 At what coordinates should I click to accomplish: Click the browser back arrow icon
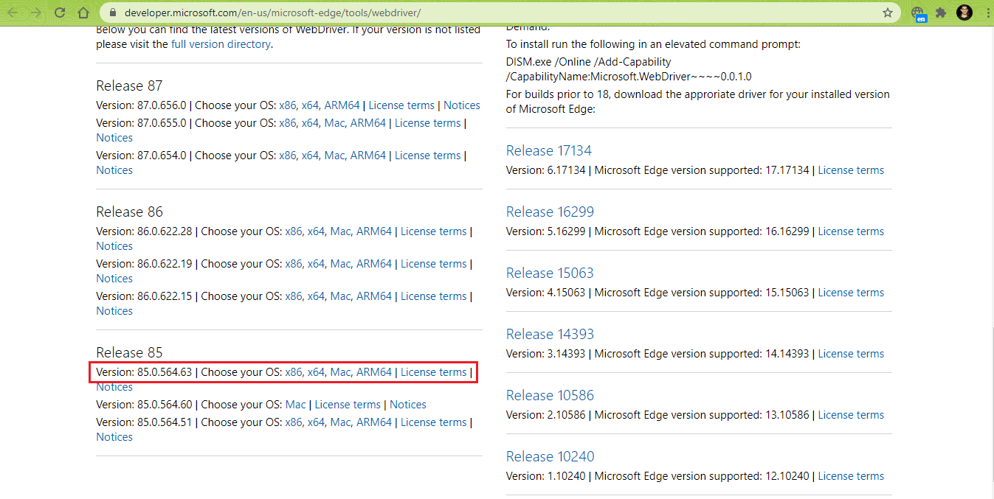[x=13, y=12]
